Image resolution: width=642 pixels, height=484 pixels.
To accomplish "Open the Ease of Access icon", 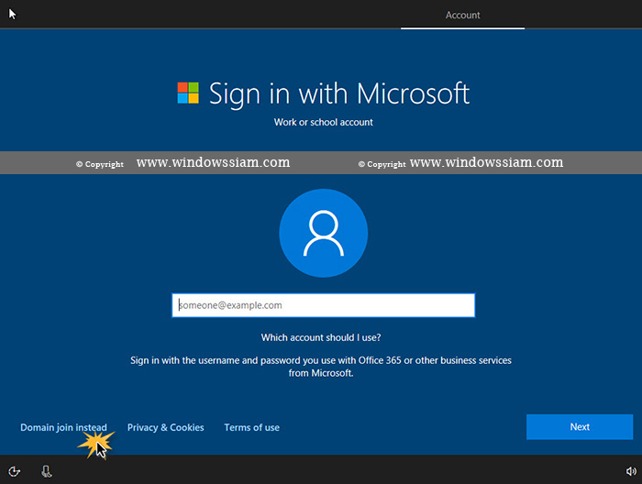I will 15,471.
